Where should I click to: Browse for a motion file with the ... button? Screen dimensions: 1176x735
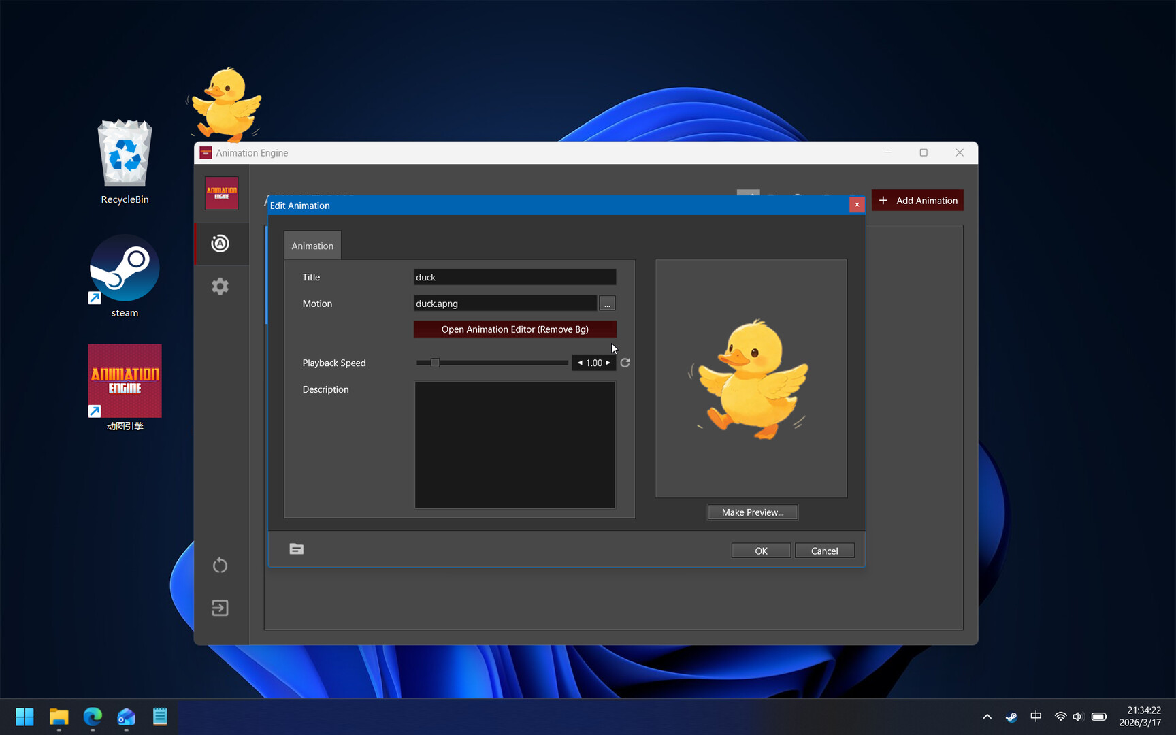606,303
